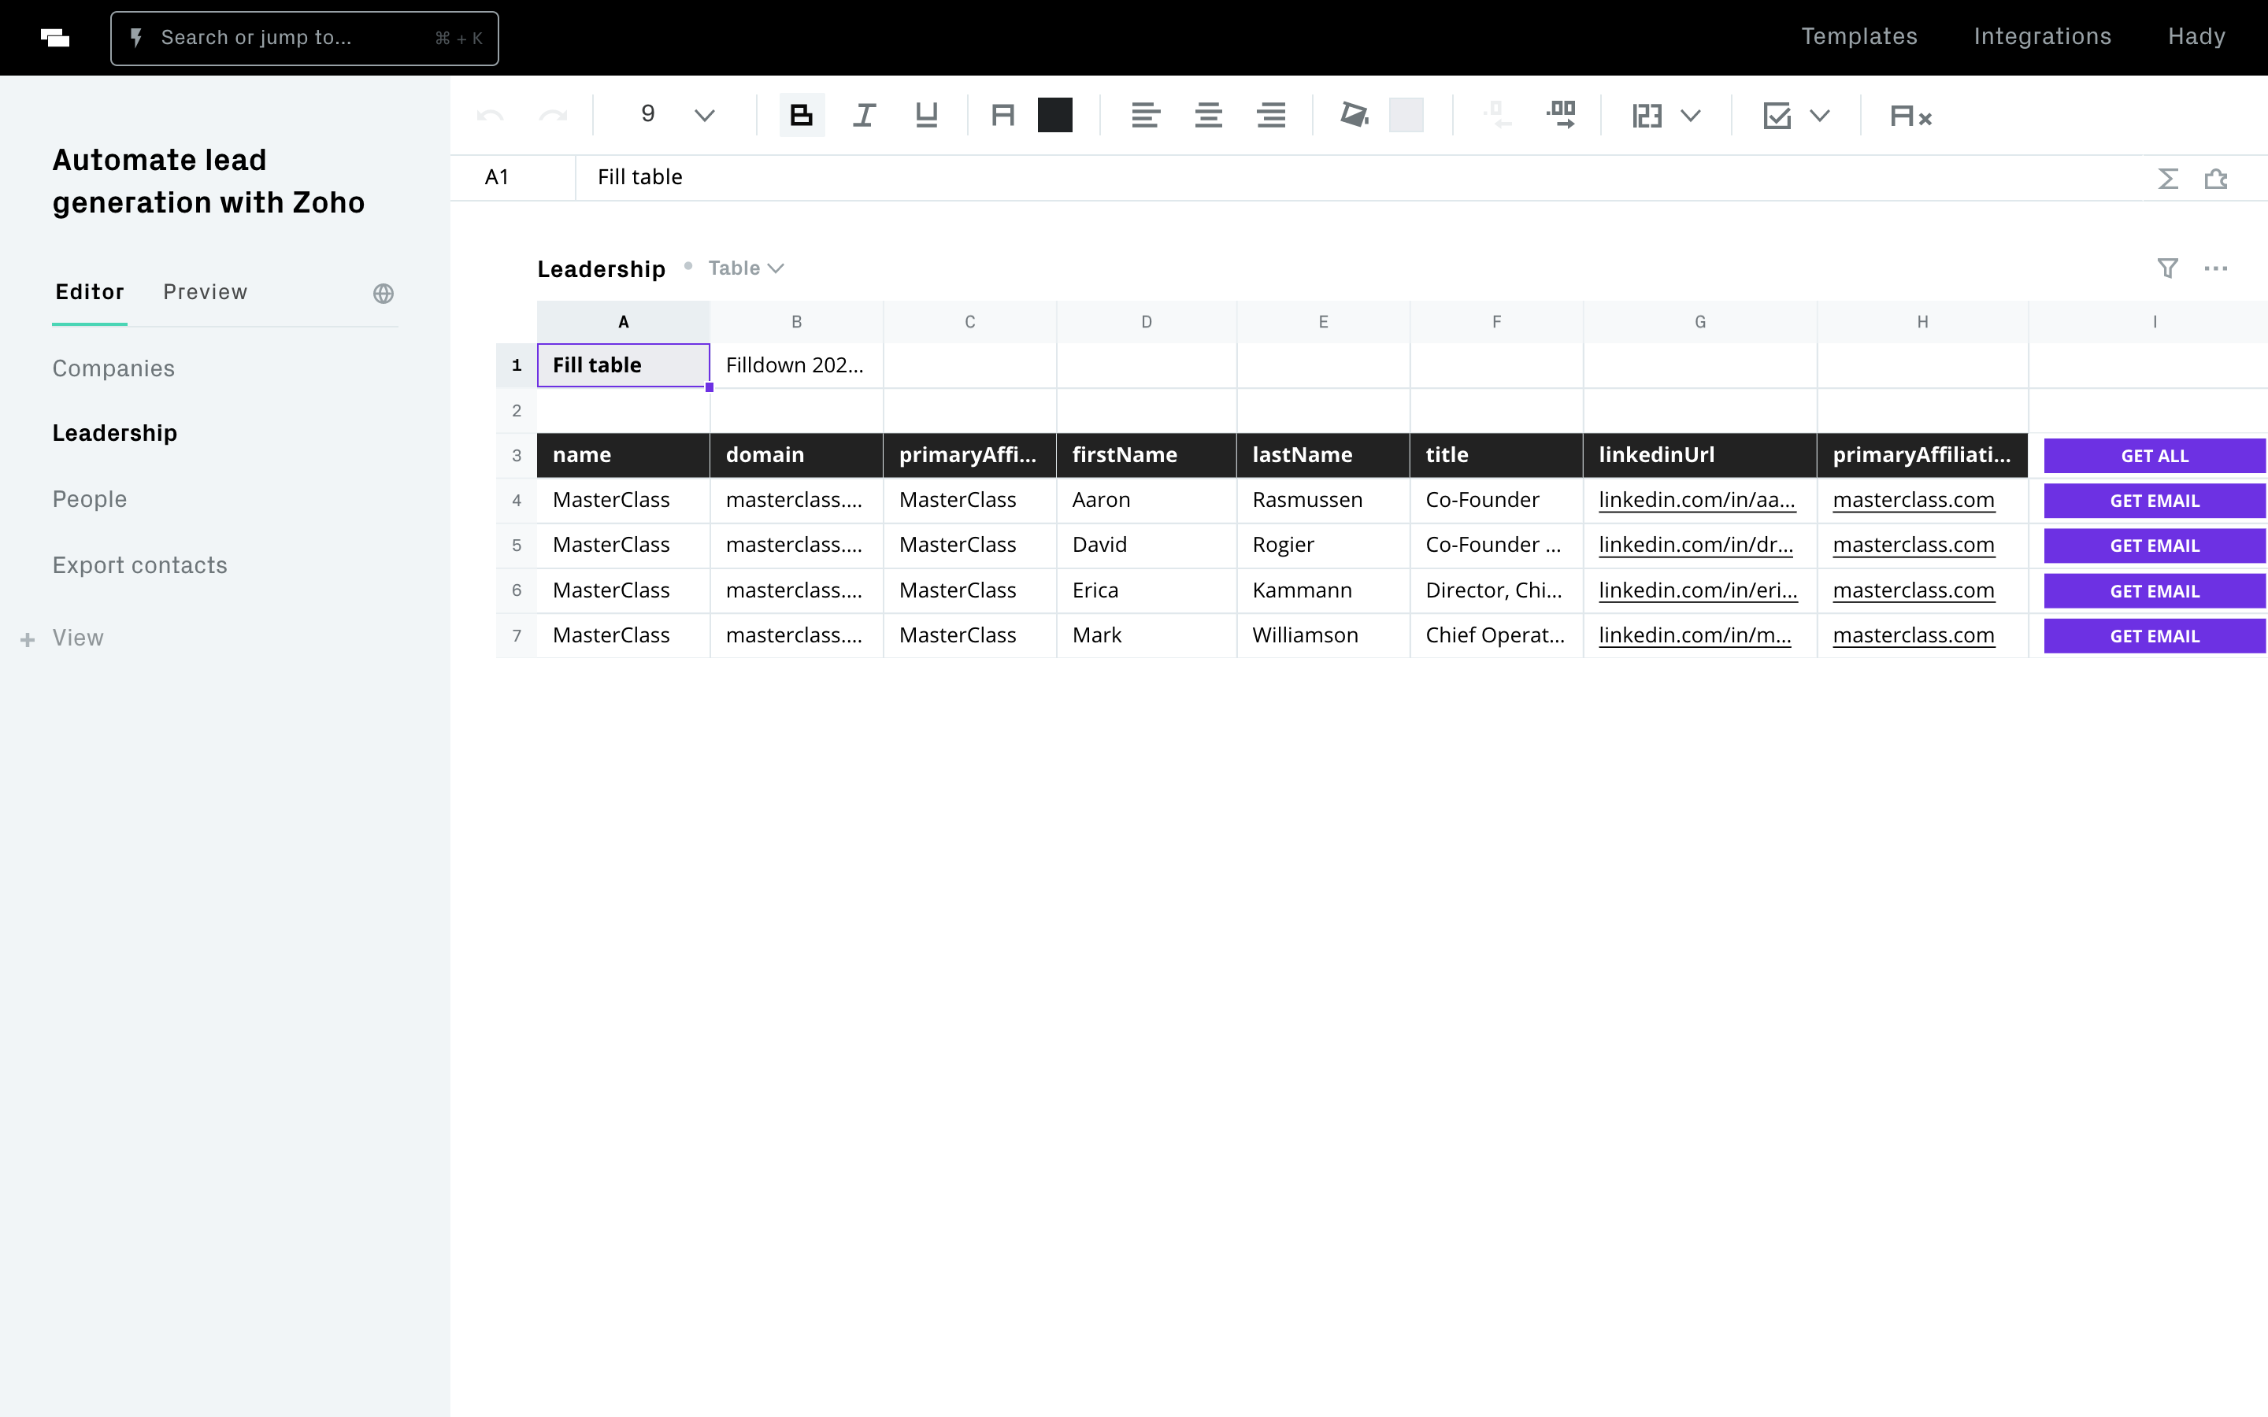
Task: Open Mark's linkedin.com/in/m... link
Action: coord(1695,635)
